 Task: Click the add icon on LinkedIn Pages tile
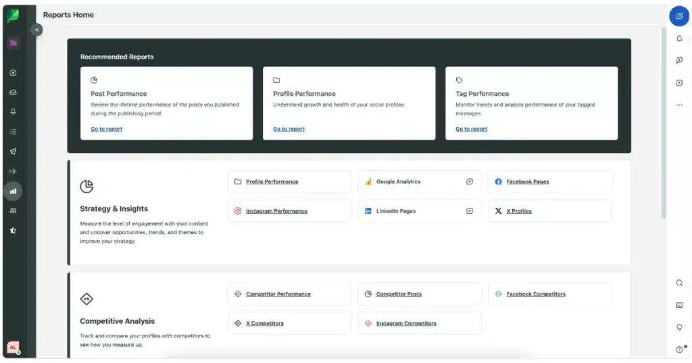point(470,211)
